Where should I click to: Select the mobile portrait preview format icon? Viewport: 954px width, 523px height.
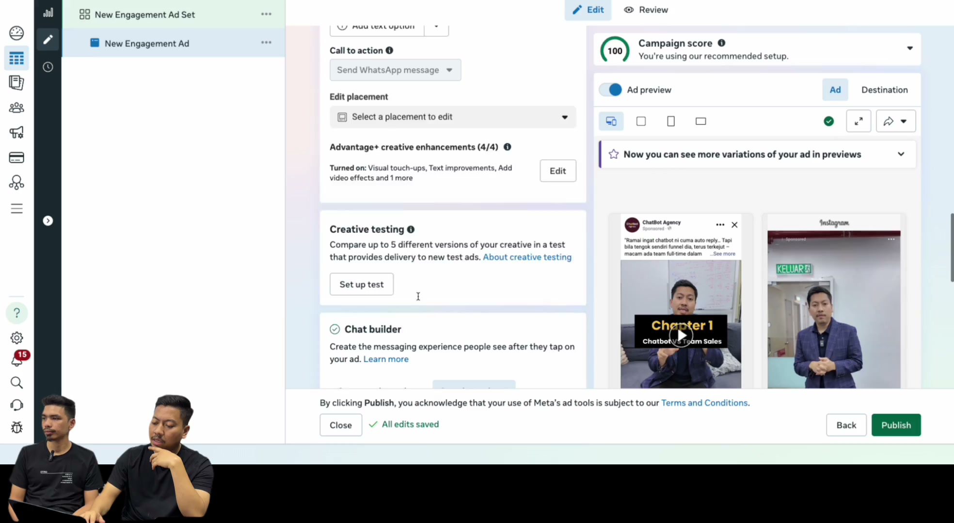point(671,121)
